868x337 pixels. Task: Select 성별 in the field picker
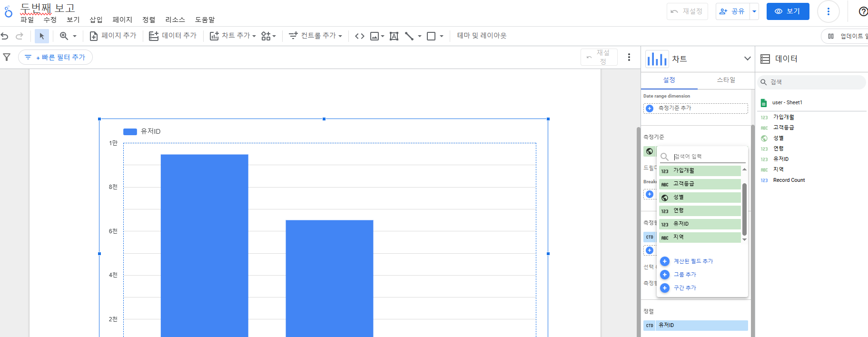[700, 197]
